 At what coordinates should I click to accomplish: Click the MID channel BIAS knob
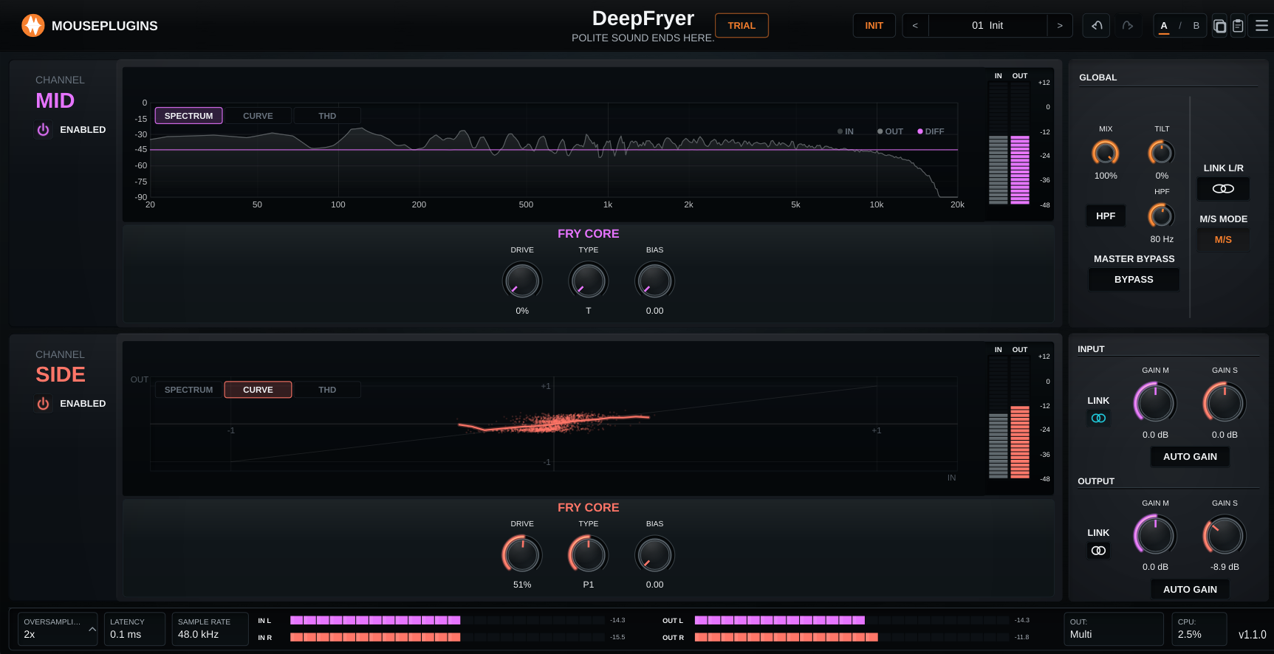pos(655,281)
